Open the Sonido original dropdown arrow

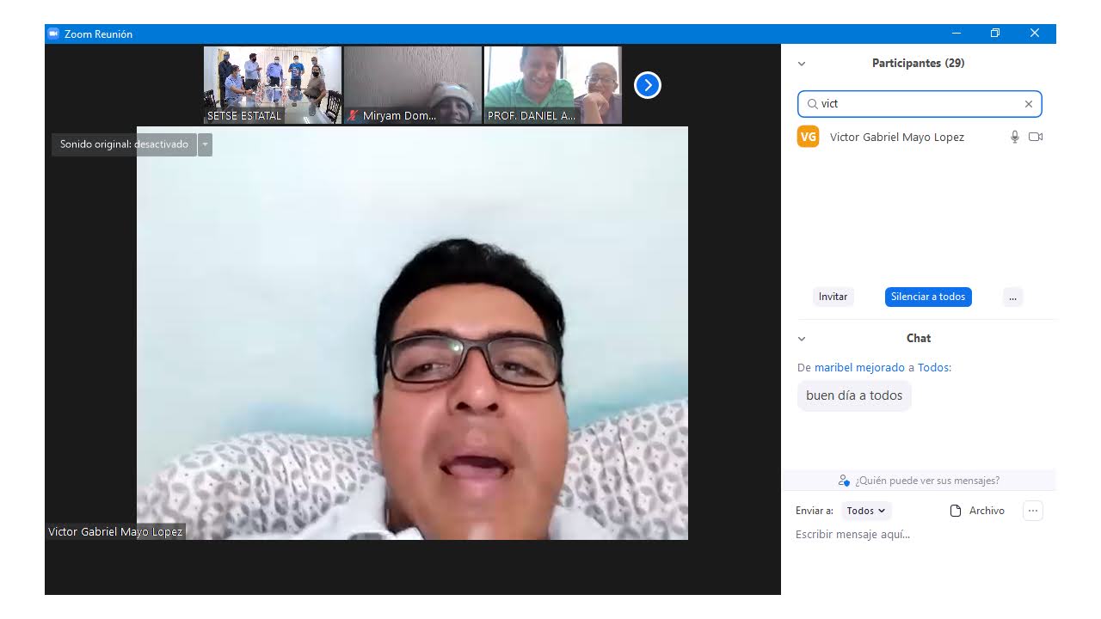[x=205, y=144]
